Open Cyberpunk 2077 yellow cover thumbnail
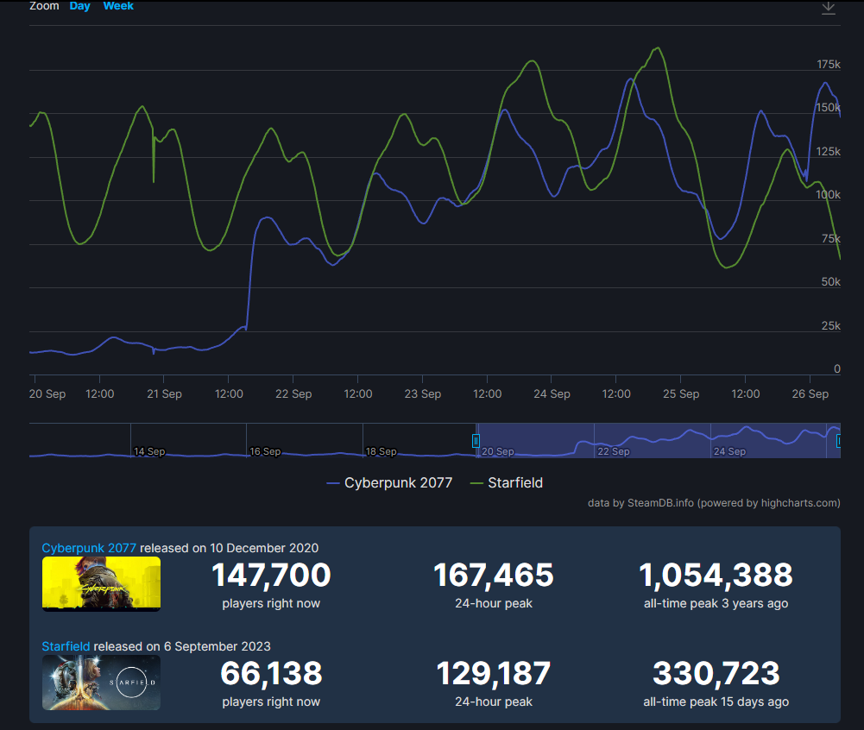 (x=101, y=584)
